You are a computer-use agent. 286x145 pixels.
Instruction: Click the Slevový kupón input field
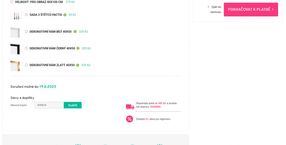tap(49, 105)
